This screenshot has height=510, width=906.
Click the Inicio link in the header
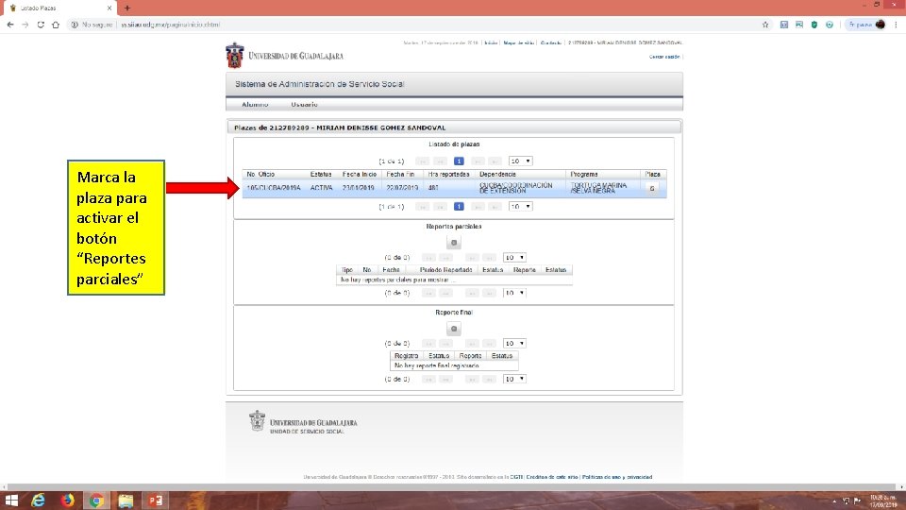click(491, 42)
